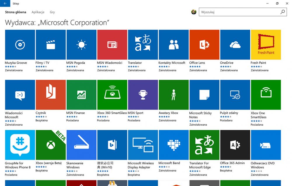Open the MSN Wiadomości news tile
Screen dimensions: 292x186
coord(112,45)
